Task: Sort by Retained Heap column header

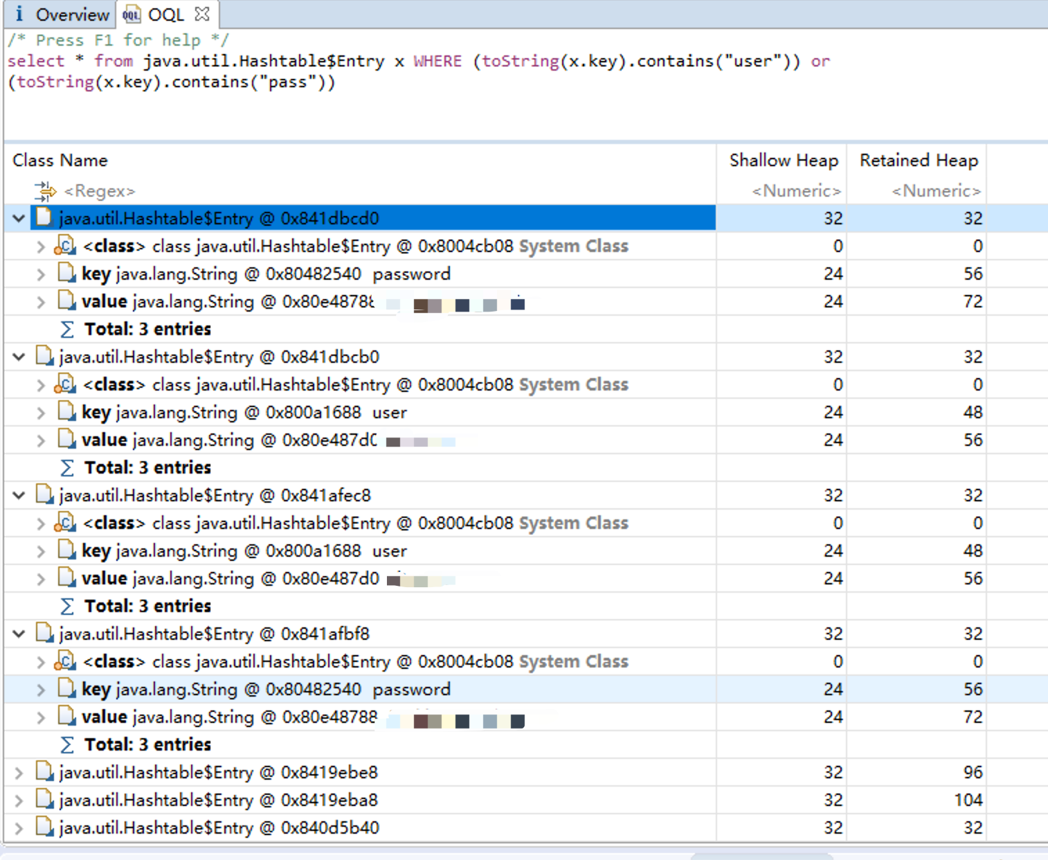Action: click(x=918, y=161)
